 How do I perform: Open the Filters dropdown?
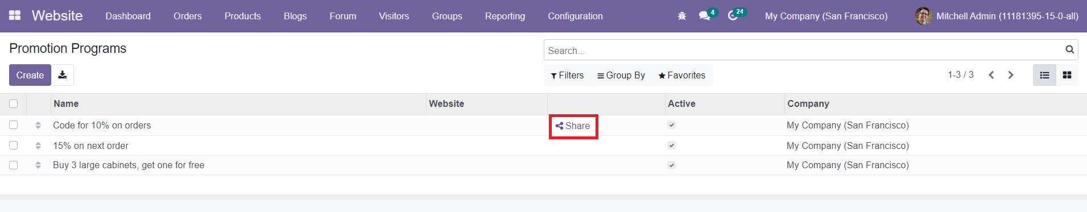567,75
